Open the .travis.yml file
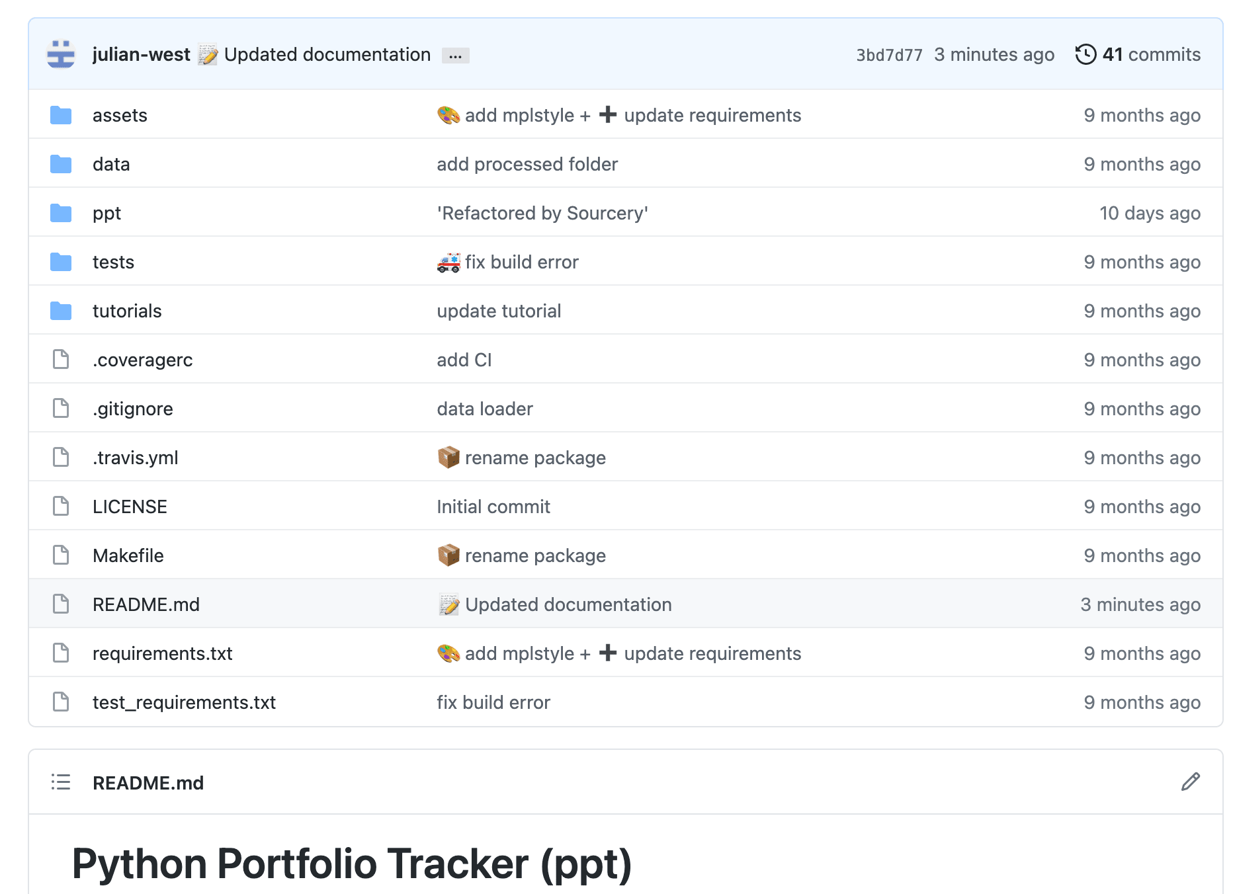1233x894 pixels. click(x=135, y=457)
